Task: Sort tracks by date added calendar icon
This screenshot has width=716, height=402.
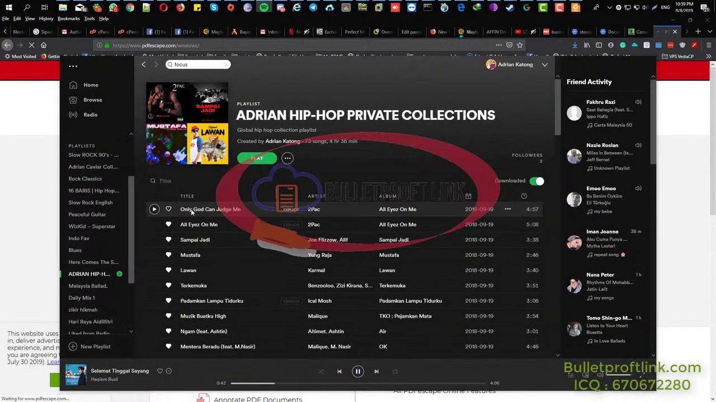Action: (468, 196)
